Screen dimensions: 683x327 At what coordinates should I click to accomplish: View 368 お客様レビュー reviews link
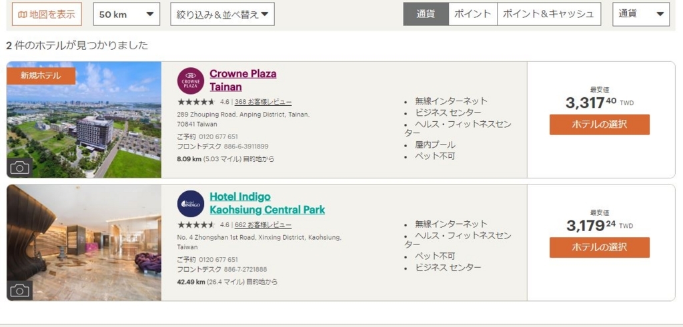tap(263, 102)
